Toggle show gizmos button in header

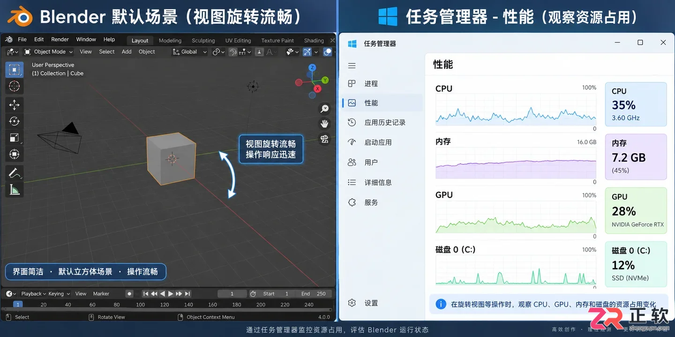(307, 52)
